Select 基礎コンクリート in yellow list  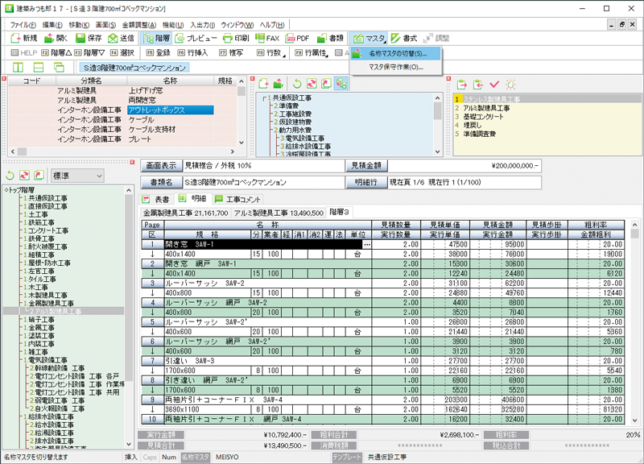483,117
